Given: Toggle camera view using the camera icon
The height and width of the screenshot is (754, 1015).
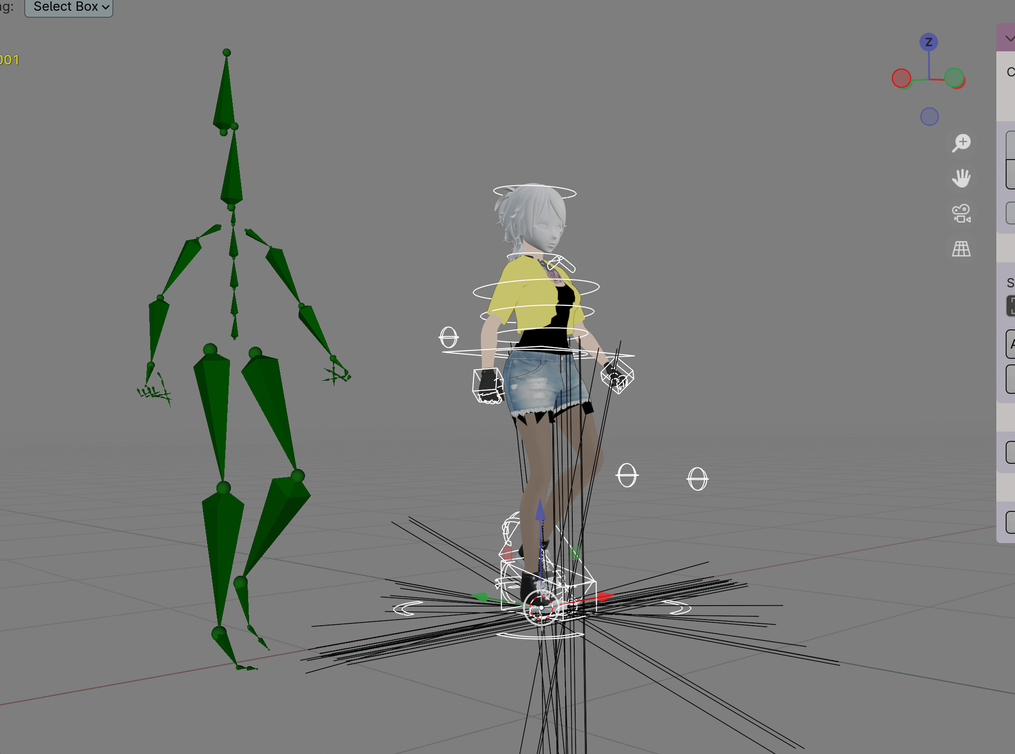Looking at the screenshot, I should coord(961,214).
